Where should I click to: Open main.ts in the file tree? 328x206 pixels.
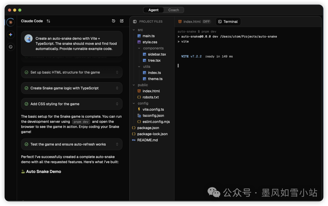point(149,36)
